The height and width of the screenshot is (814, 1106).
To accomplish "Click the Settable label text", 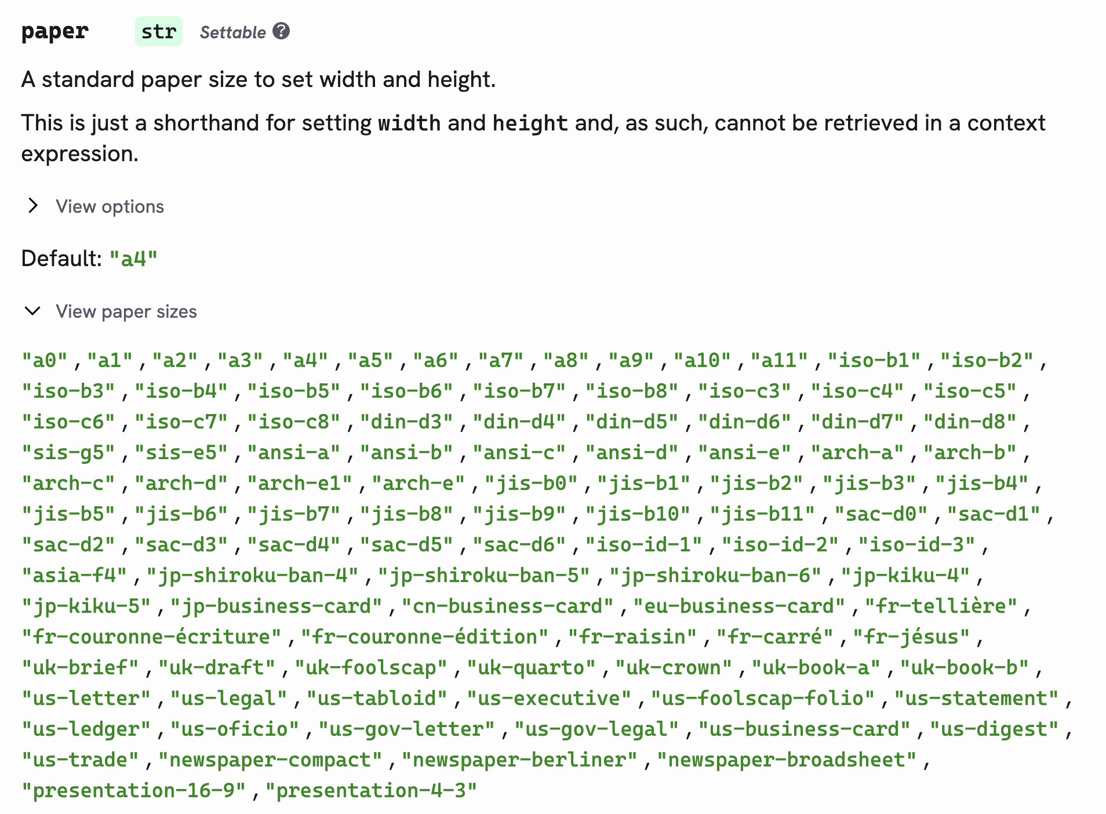I will point(232,32).
